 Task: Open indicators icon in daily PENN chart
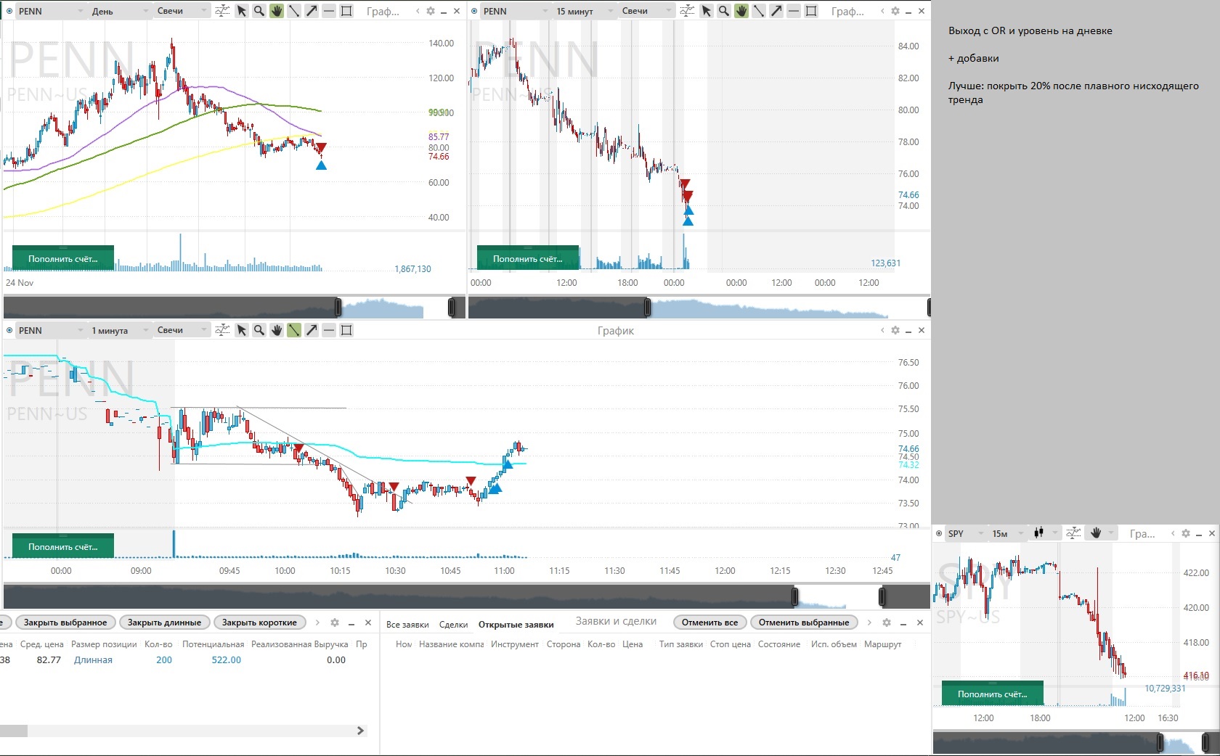point(223,11)
